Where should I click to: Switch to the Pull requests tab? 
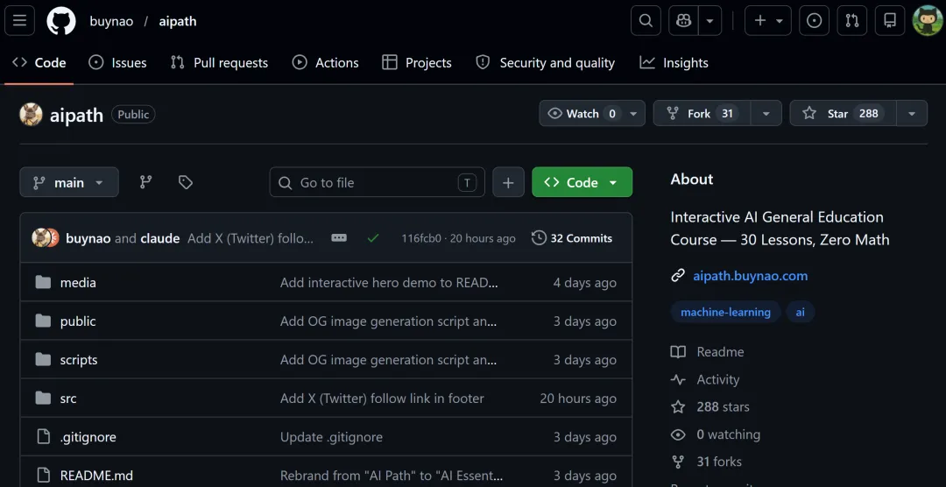tap(219, 63)
